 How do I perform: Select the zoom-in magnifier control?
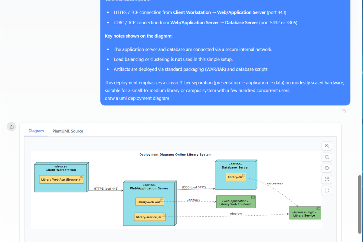(327, 146)
